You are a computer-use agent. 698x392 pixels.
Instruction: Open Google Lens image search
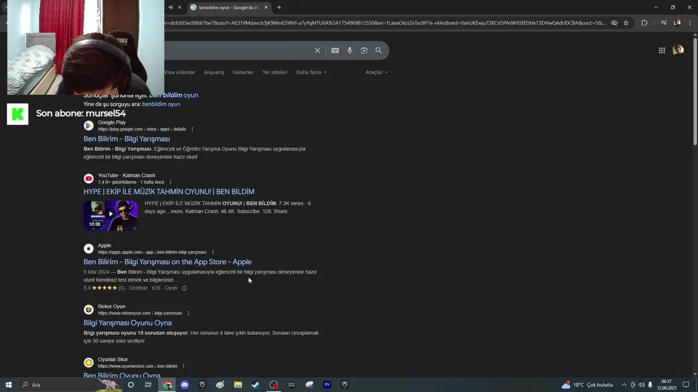pos(364,51)
